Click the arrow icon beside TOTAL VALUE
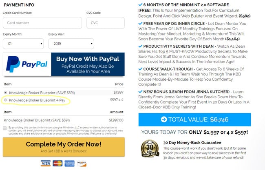This screenshot has height=170, width=265. coord(164,119)
